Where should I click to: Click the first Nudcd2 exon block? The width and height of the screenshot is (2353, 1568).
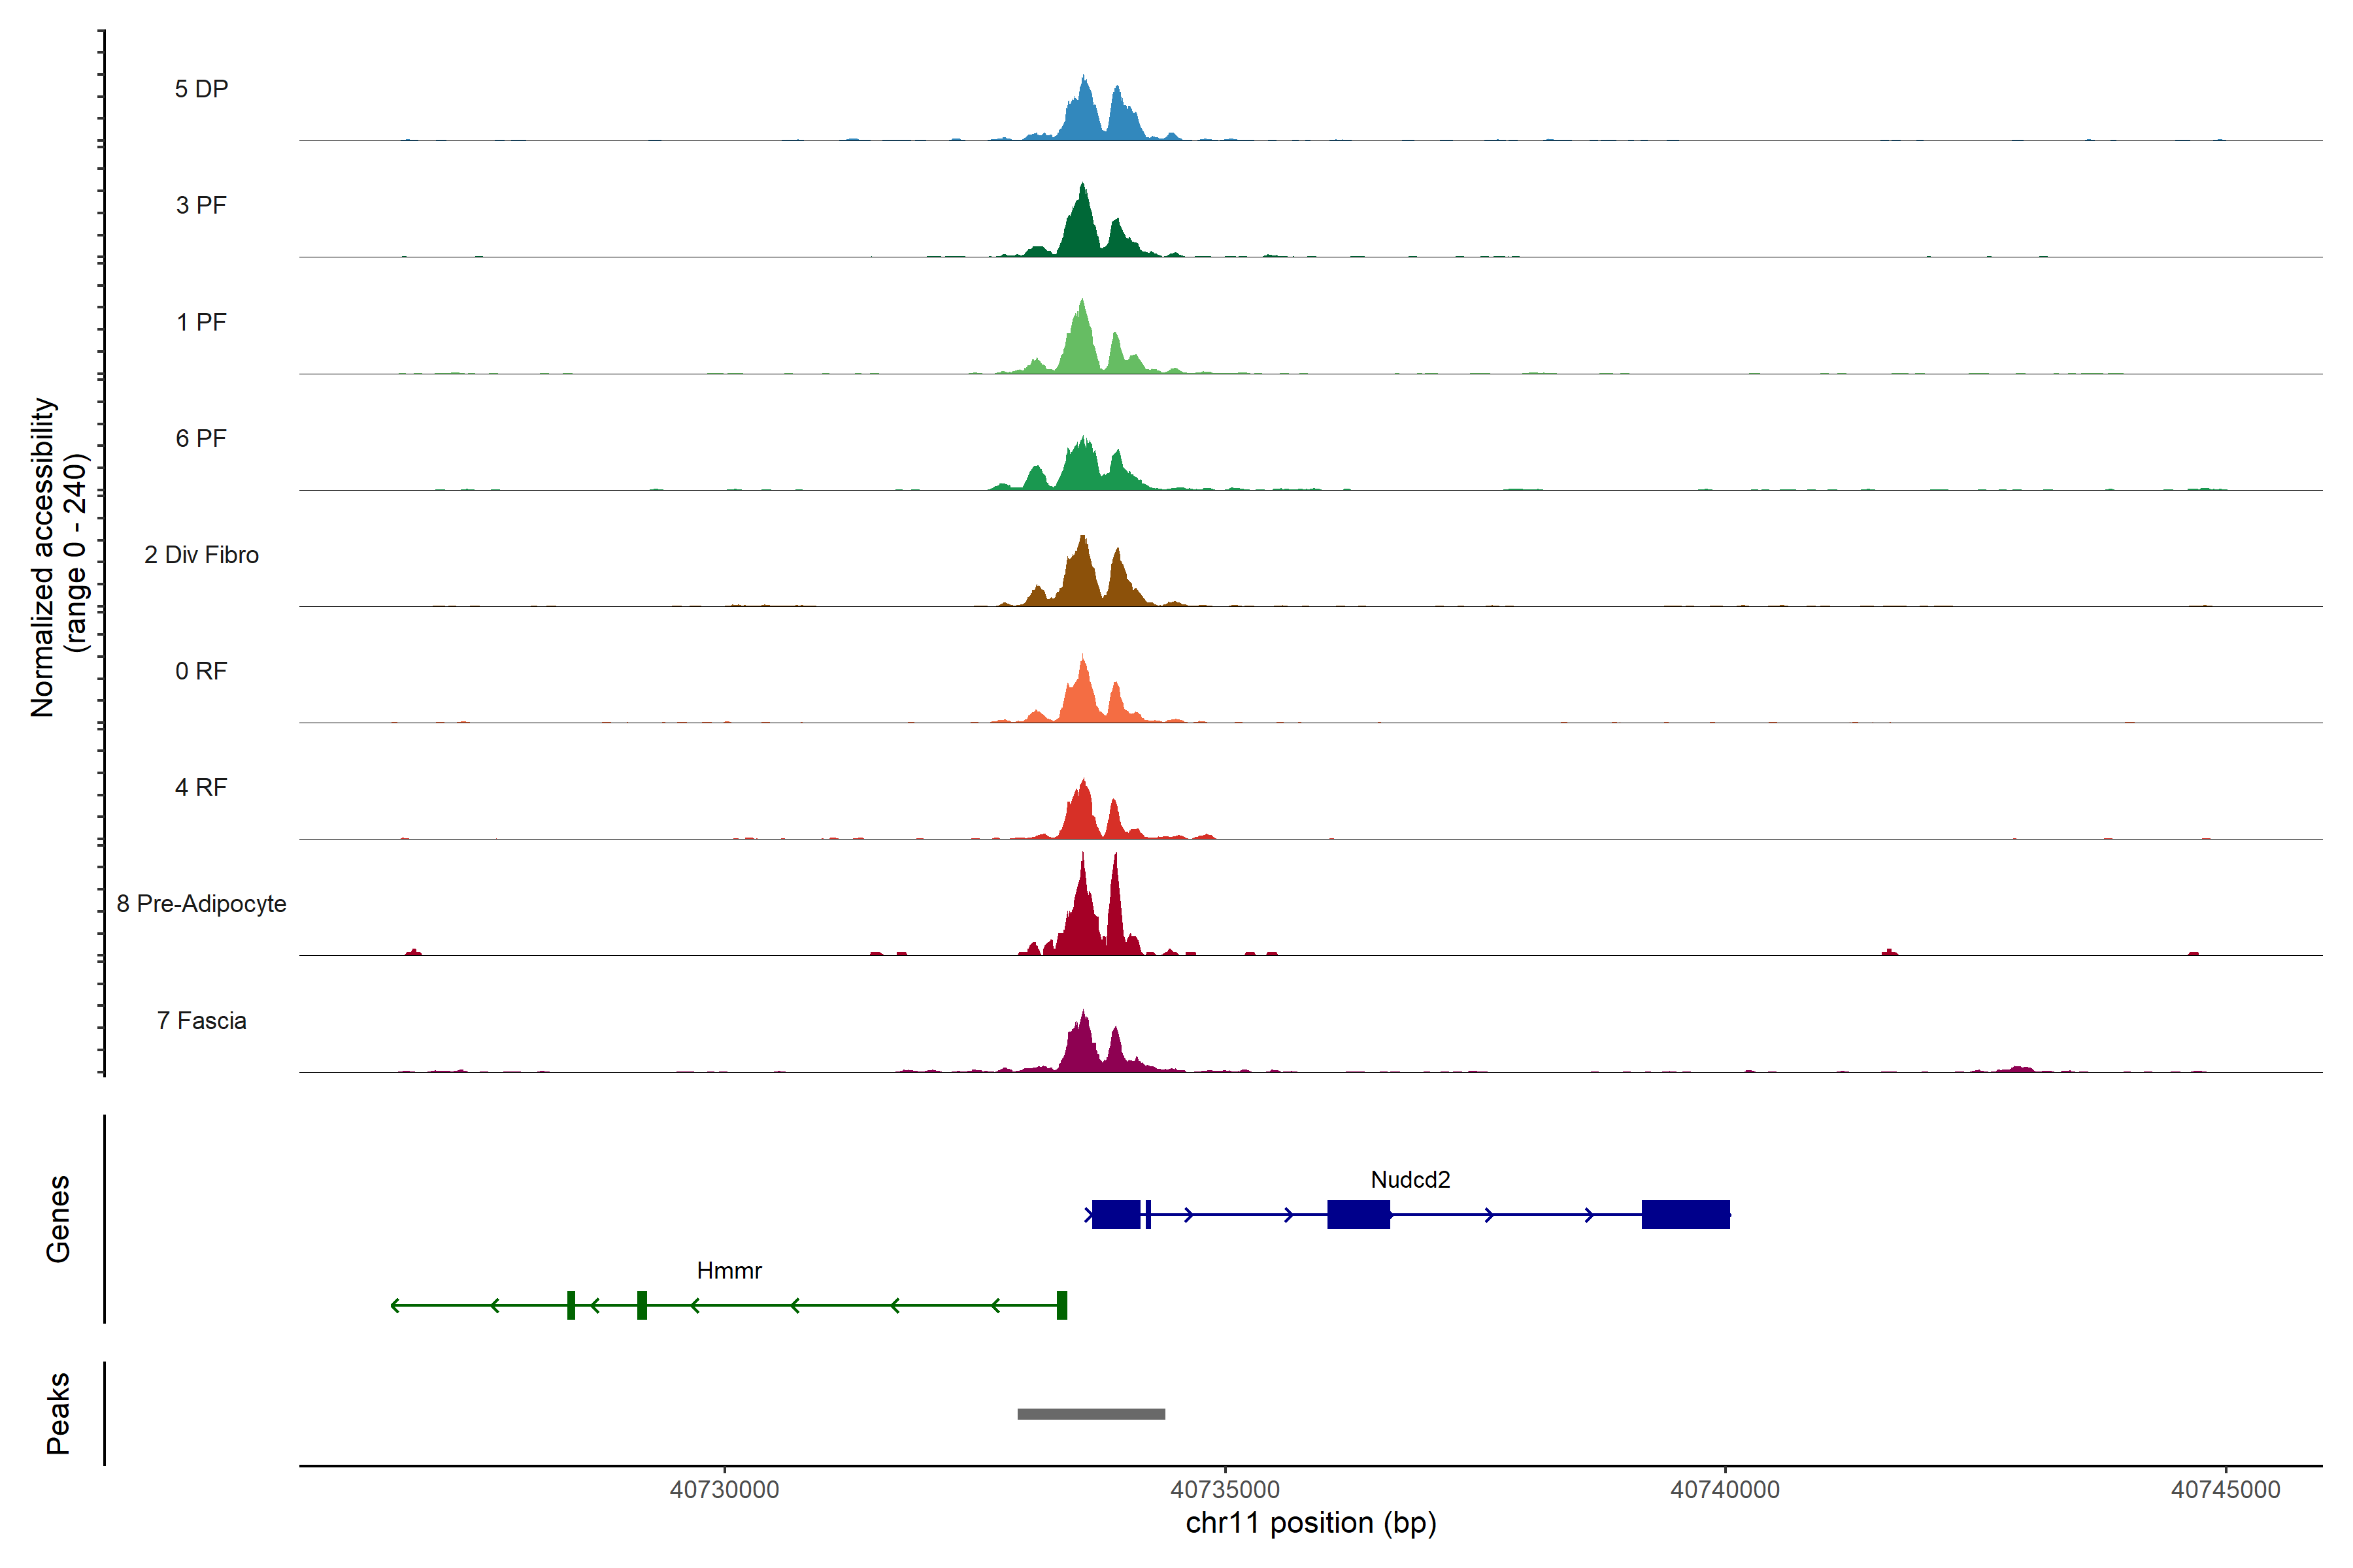point(1116,1214)
